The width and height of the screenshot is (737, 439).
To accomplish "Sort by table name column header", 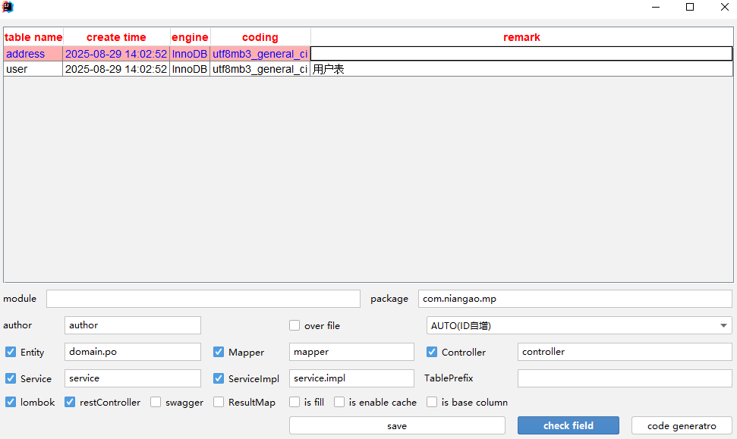I will click(x=33, y=37).
